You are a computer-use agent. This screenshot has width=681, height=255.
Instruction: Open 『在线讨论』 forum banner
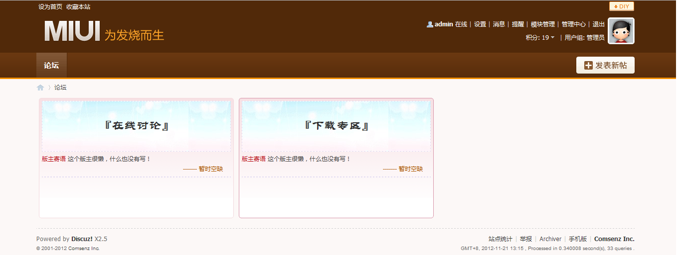136,126
